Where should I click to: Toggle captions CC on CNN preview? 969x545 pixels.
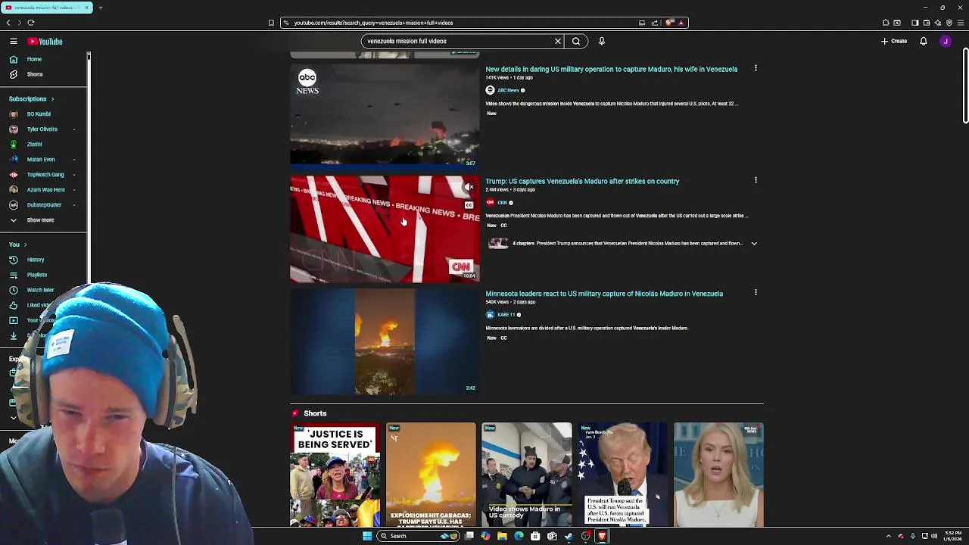pyautogui.click(x=469, y=205)
